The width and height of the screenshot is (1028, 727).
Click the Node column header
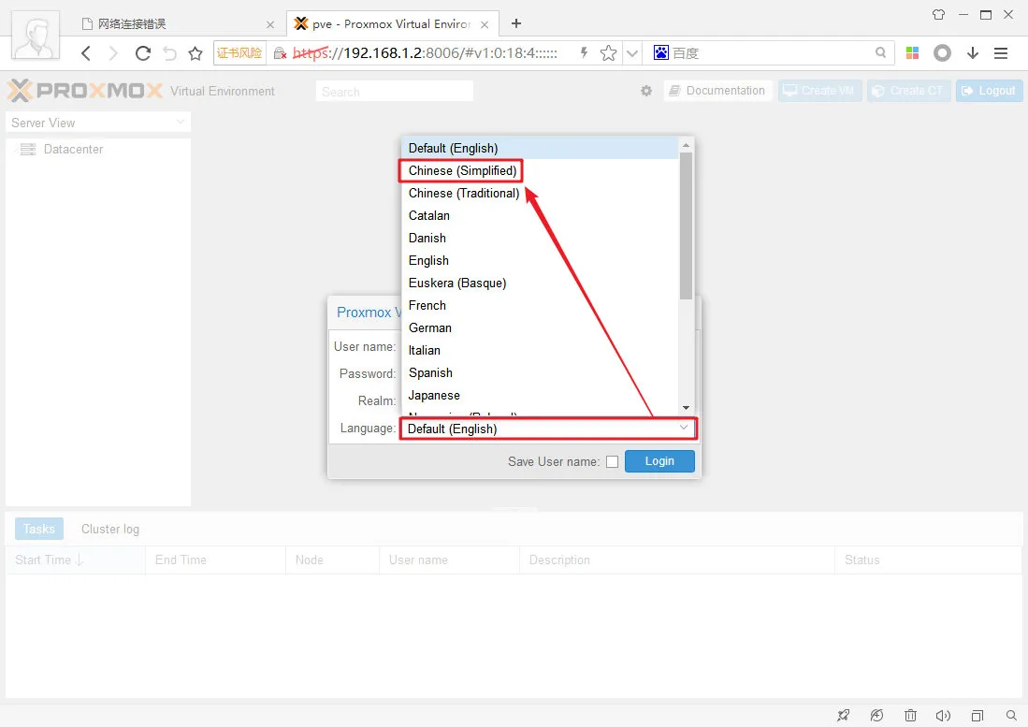coord(332,560)
